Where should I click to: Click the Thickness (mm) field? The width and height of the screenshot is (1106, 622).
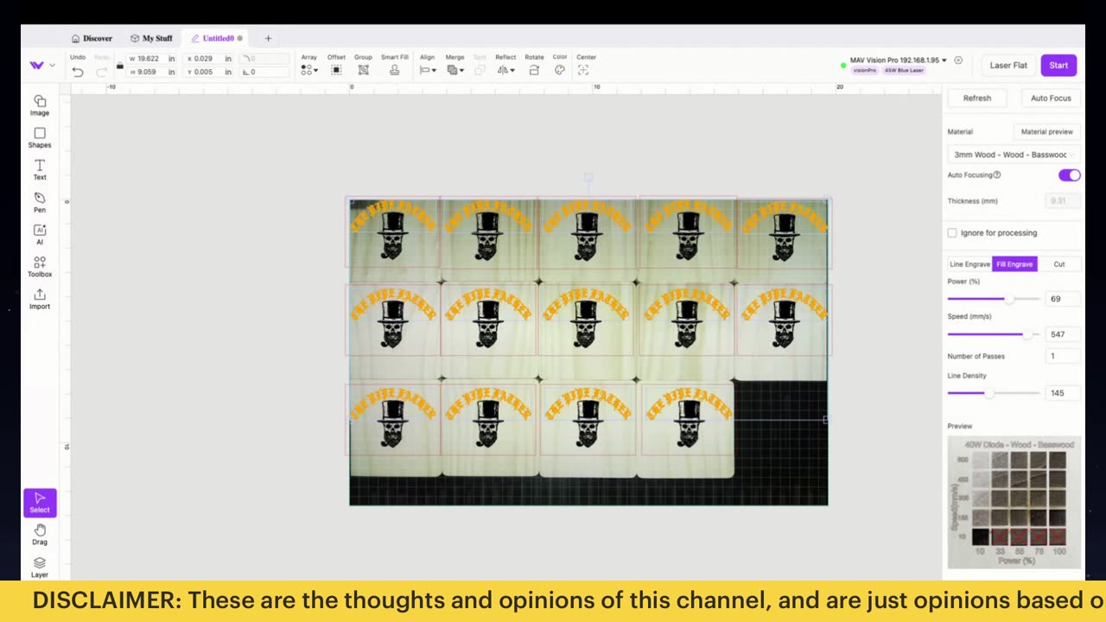pos(1062,200)
